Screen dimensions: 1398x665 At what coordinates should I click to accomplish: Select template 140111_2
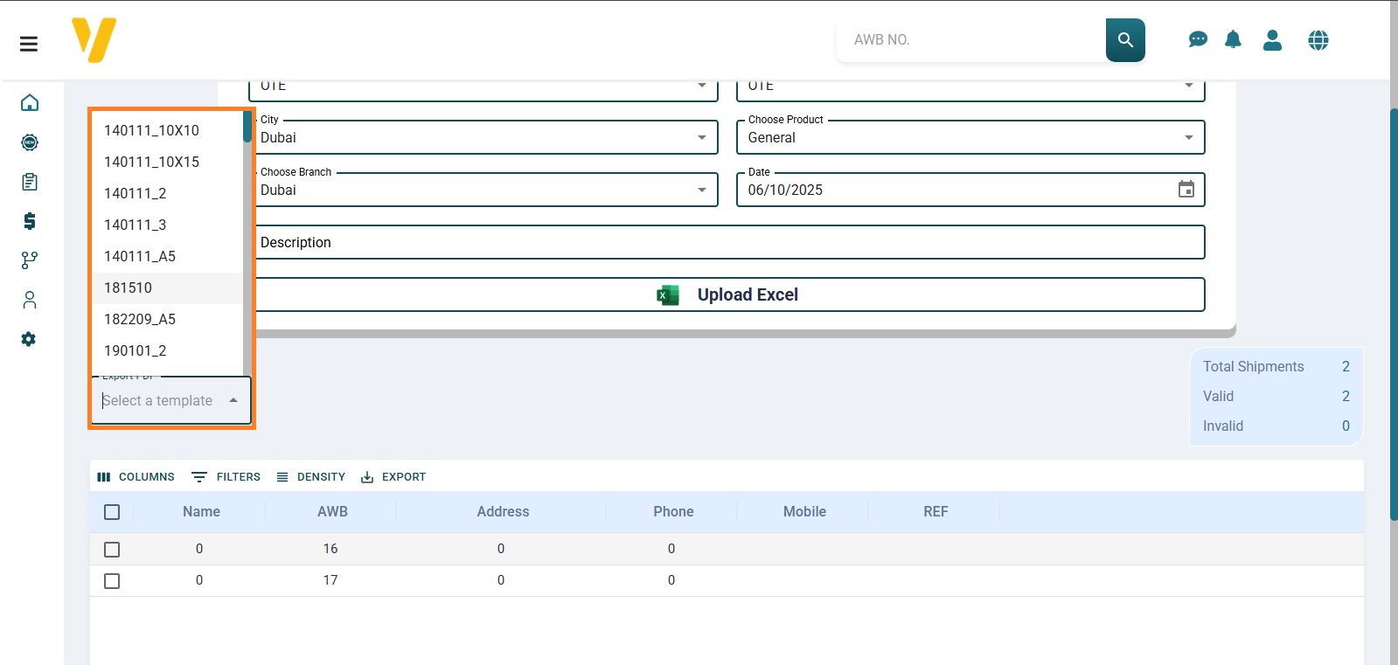(x=167, y=193)
